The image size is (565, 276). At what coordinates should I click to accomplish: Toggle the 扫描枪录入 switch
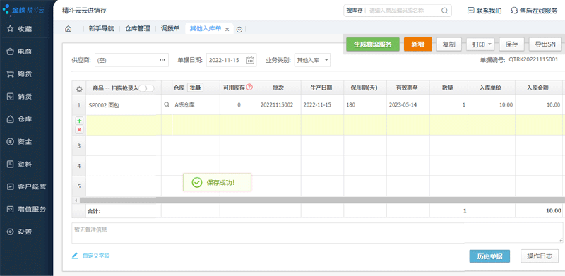[x=146, y=88]
